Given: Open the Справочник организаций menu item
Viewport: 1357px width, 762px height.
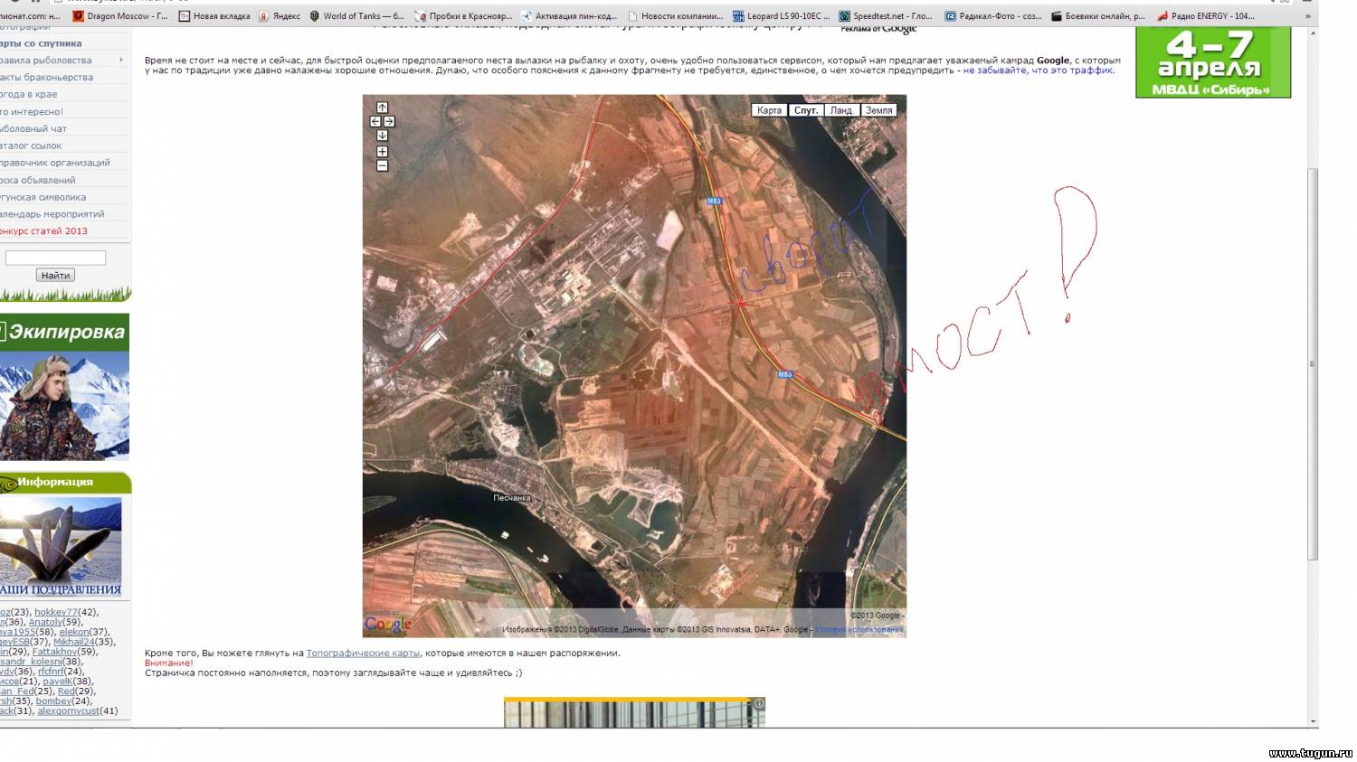Looking at the screenshot, I should coord(55,163).
